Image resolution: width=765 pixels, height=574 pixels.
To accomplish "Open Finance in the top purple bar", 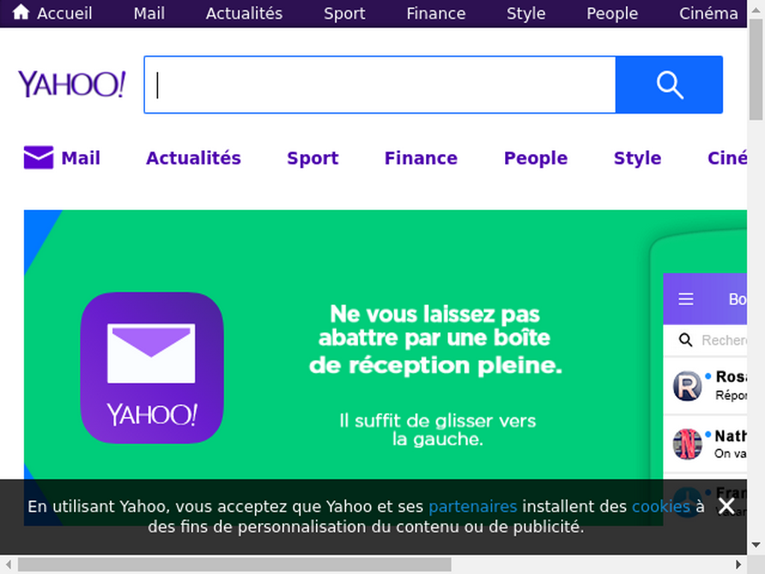I will 436,13.
